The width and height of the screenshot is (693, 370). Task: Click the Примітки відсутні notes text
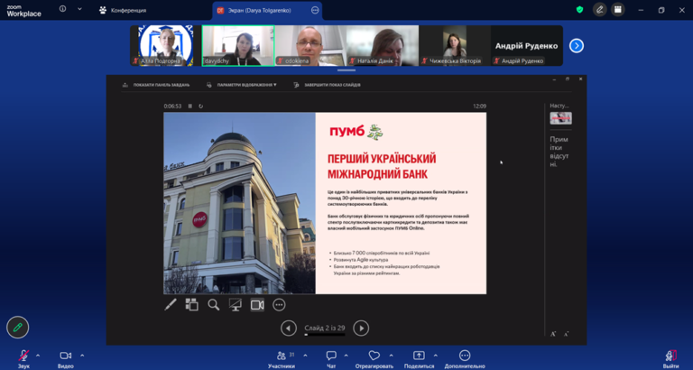[559, 152]
